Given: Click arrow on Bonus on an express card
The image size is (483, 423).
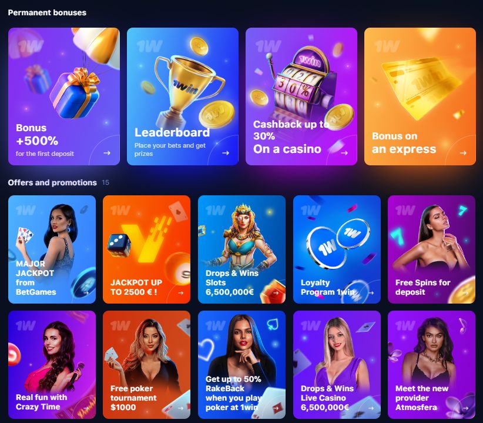Looking at the screenshot, I should pyautogui.click(x=462, y=153).
